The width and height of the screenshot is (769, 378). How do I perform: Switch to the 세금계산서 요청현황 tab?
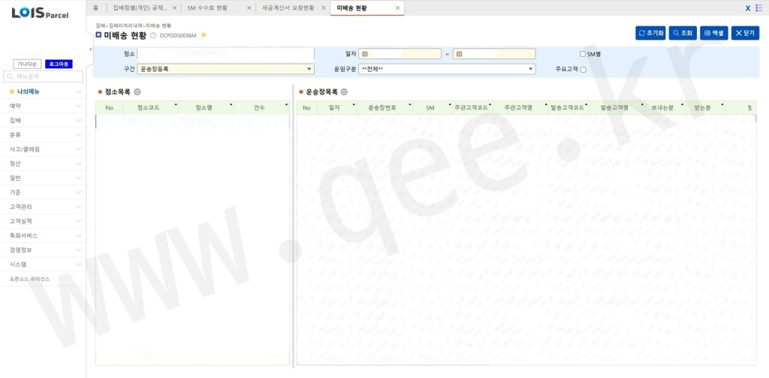pos(288,7)
